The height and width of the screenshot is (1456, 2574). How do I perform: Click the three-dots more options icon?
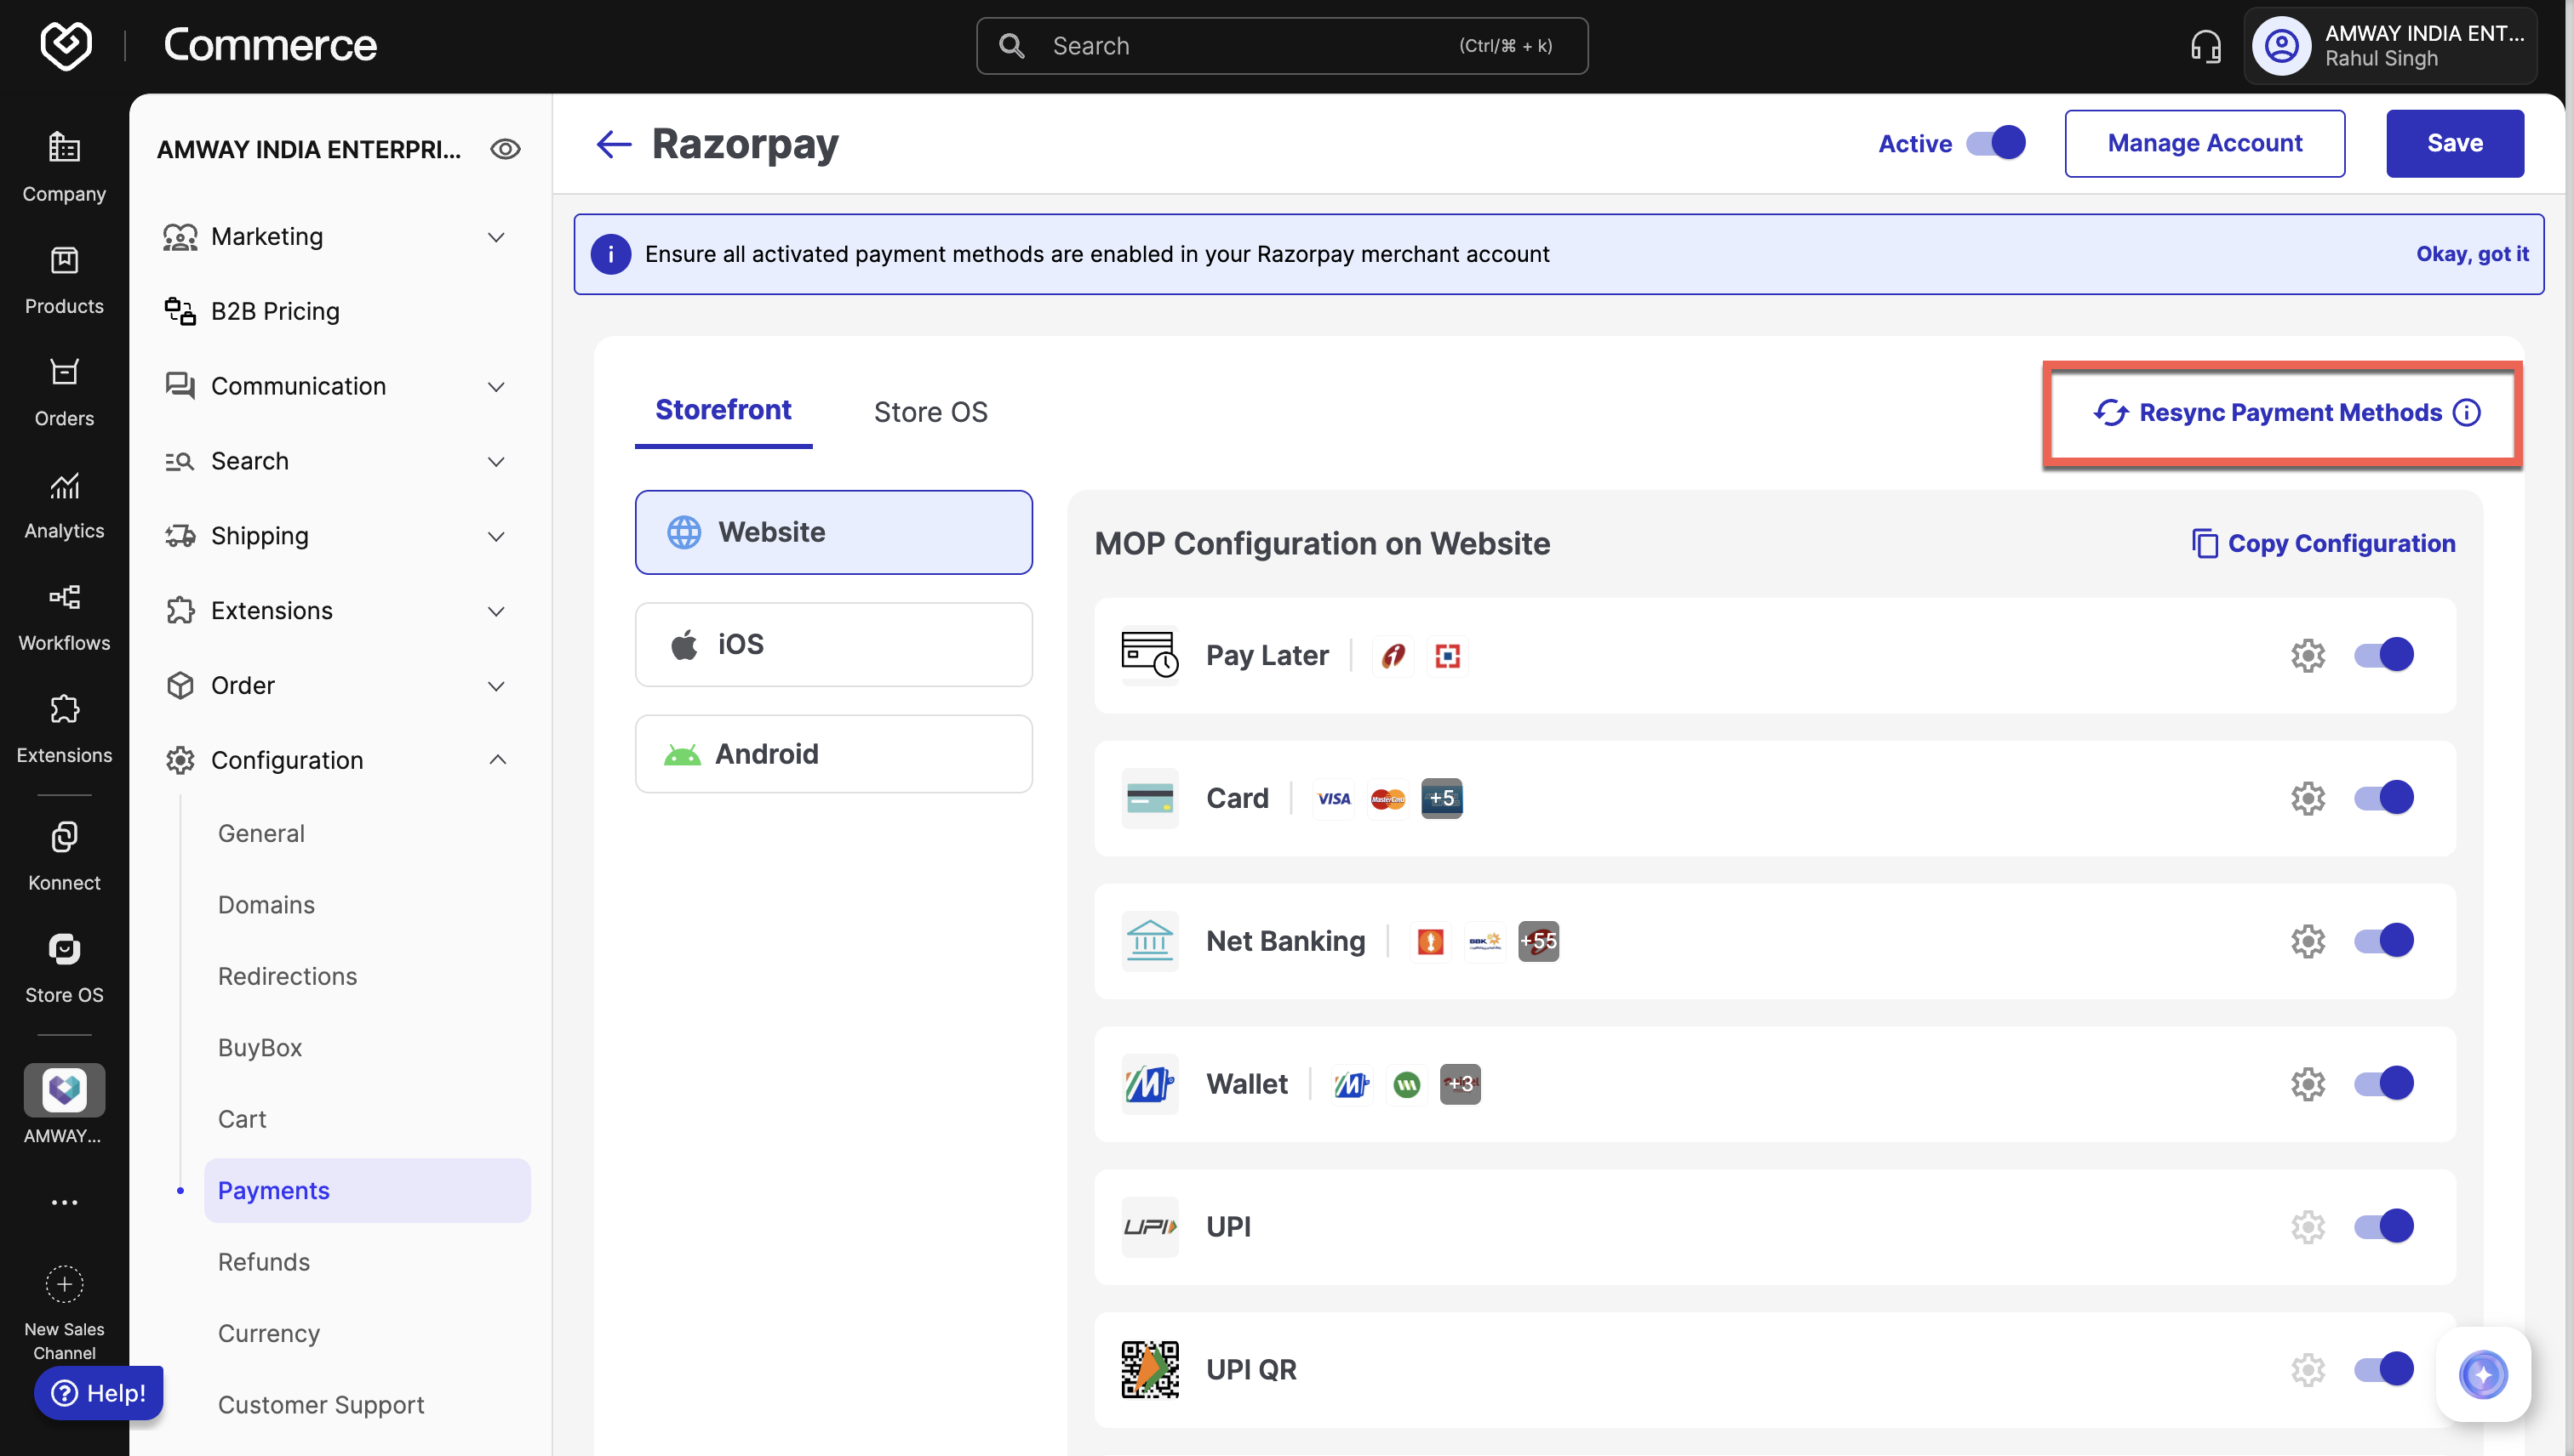click(64, 1202)
